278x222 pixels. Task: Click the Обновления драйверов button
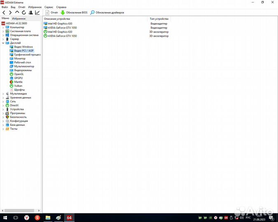(x=107, y=13)
